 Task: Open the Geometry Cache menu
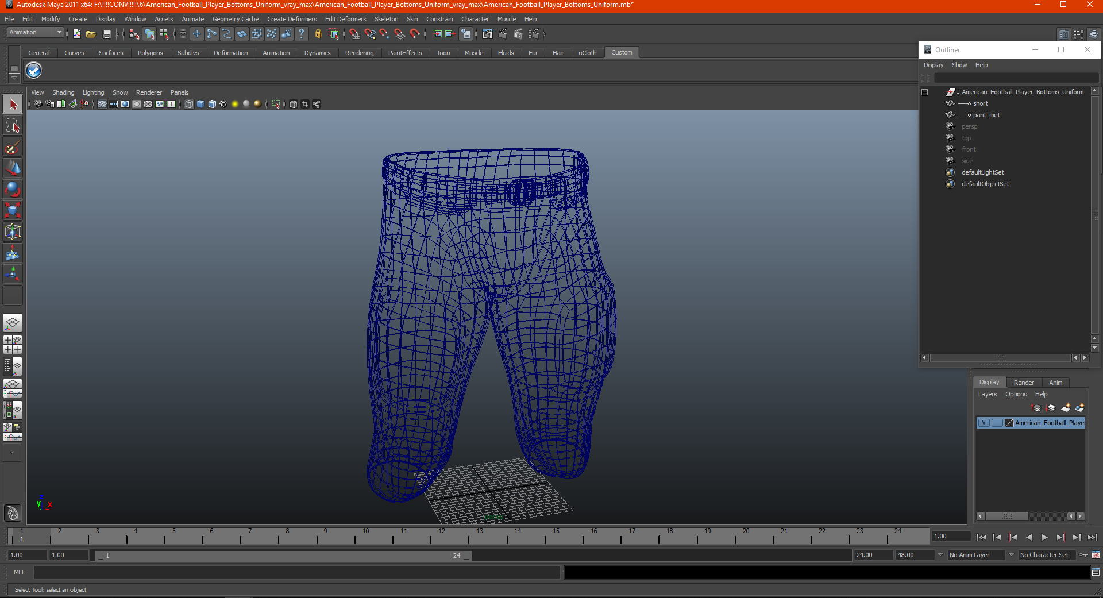(236, 19)
